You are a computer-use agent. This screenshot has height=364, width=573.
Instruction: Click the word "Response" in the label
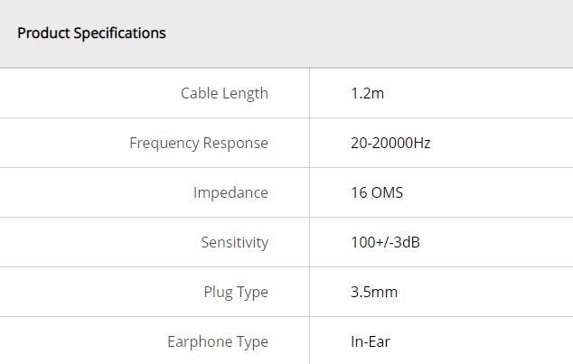[236, 143]
